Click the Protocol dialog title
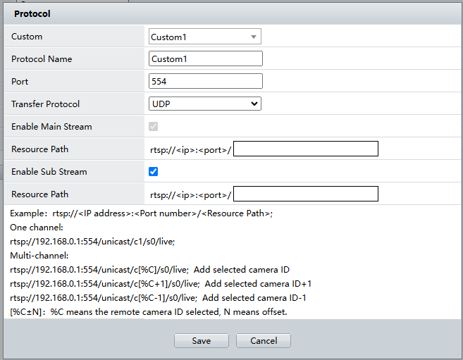463x360 pixels. pos(32,13)
